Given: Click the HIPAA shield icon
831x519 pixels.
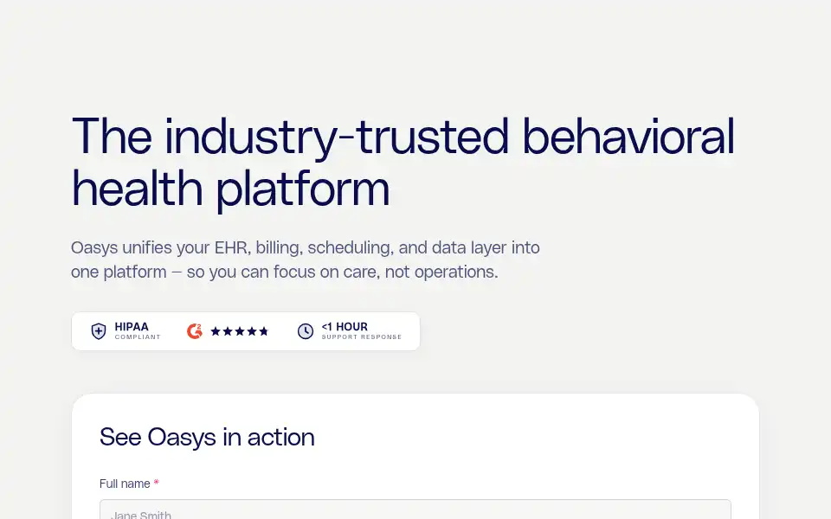Looking at the screenshot, I should pyautogui.click(x=99, y=331).
